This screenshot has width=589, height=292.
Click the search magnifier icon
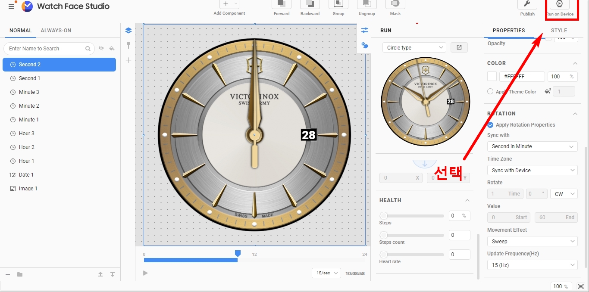click(88, 49)
